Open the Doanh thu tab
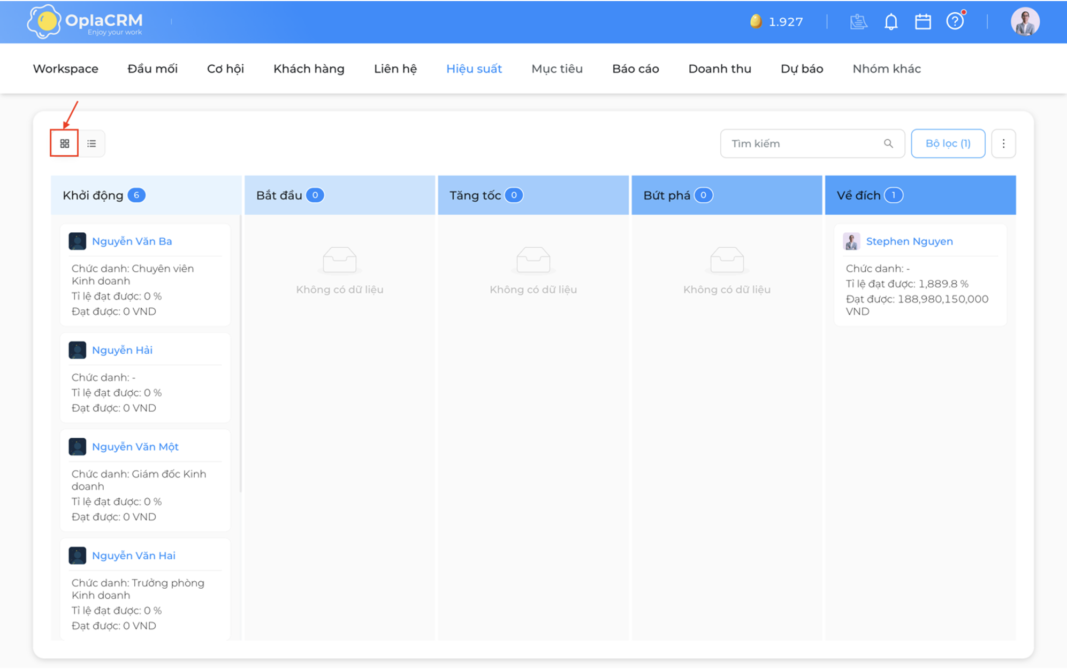The height and width of the screenshot is (669, 1067). pos(720,69)
